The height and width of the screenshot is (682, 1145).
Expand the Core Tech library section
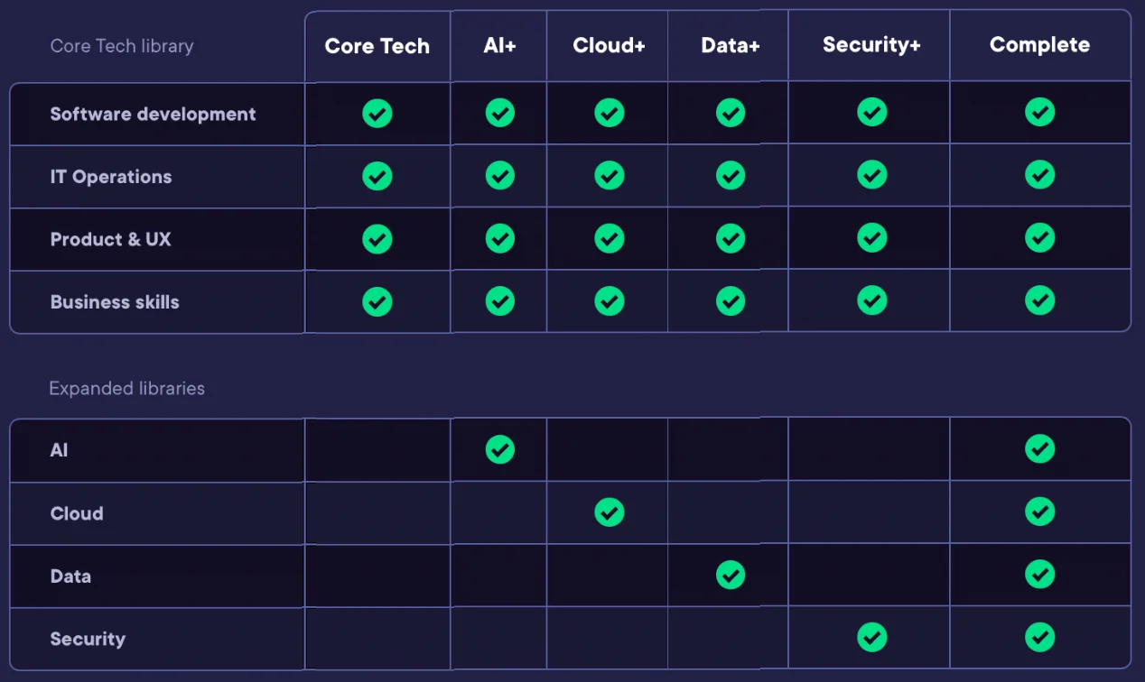point(121,45)
